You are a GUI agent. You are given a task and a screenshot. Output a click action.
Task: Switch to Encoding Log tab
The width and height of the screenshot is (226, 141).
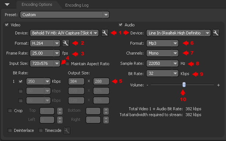(77, 5)
